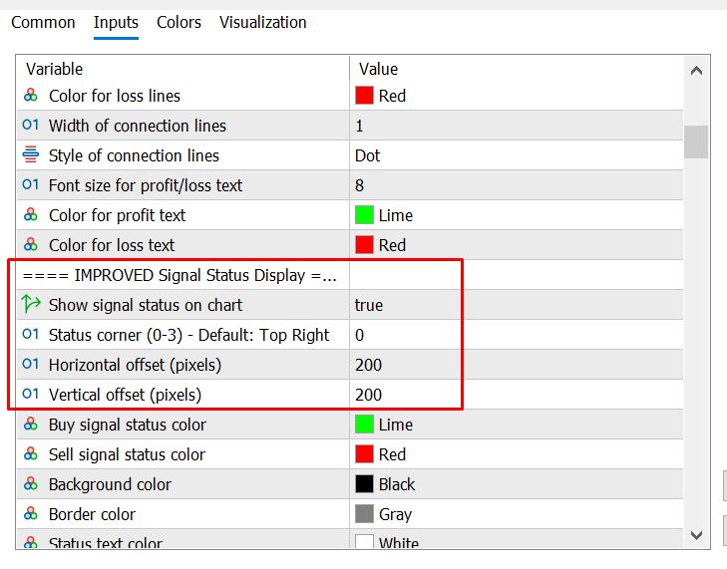
Task: Click the integer icon beside Vertical offset
Action: click(31, 394)
